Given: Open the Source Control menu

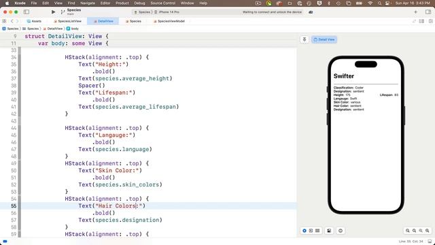Looking at the screenshot, I should [x=163, y=3].
